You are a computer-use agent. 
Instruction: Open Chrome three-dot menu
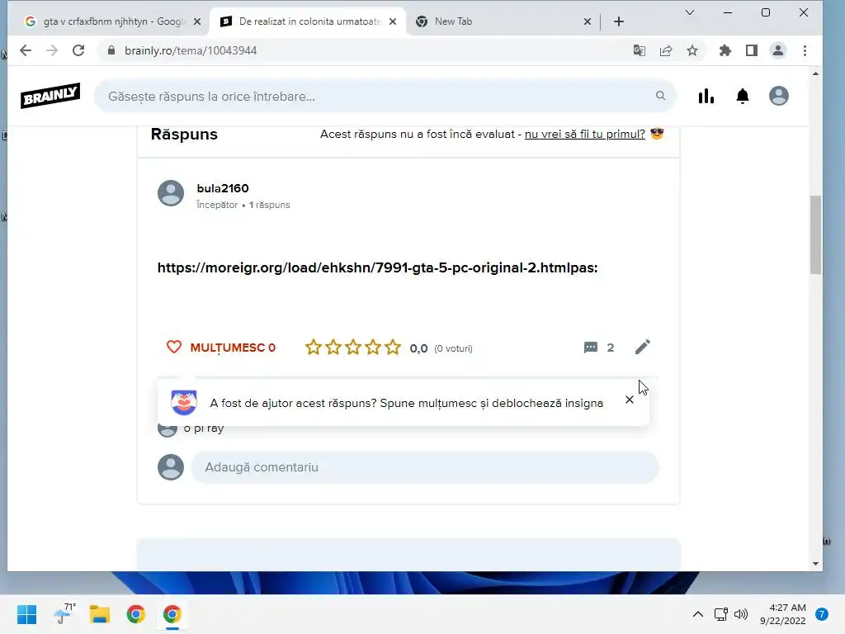point(805,50)
